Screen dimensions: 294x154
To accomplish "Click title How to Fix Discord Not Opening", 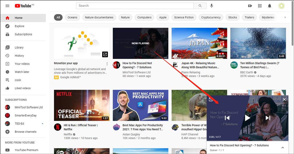I will coord(137,65).
